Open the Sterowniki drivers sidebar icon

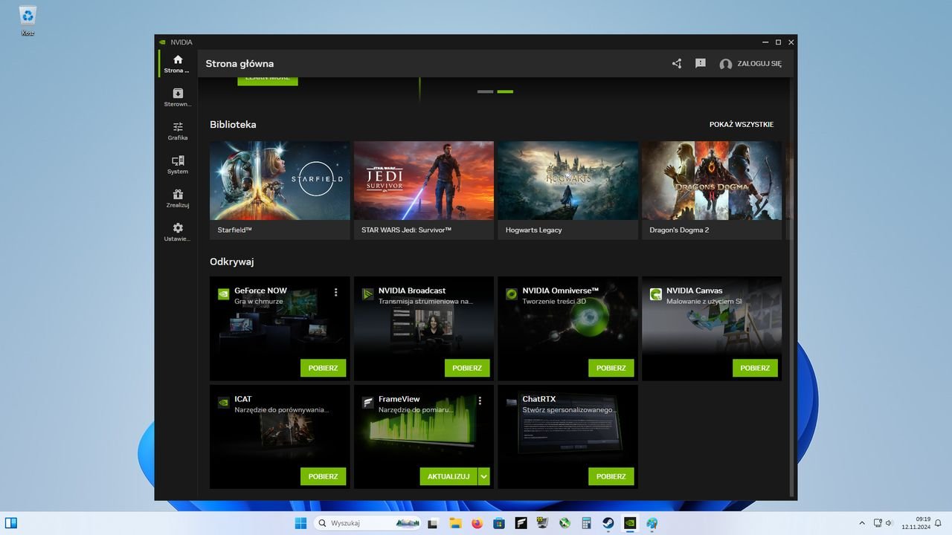click(x=178, y=97)
